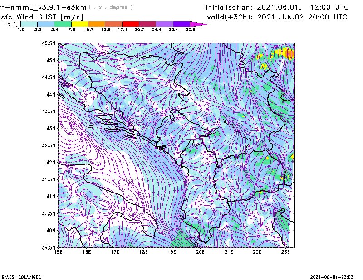Click the model version title text
The width and height of the screenshot is (363, 280).
click(45, 7)
